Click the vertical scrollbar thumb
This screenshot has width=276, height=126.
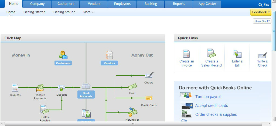click(274, 31)
